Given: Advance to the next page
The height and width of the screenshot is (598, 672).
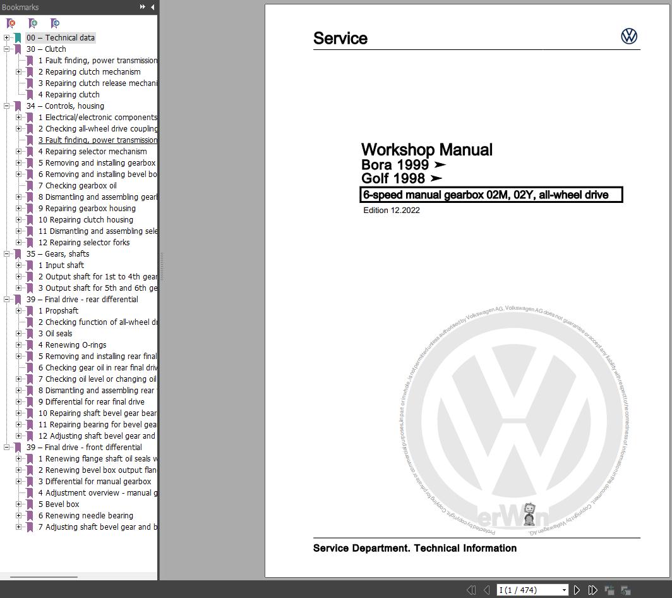Looking at the screenshot, I should tap(577, 589).
